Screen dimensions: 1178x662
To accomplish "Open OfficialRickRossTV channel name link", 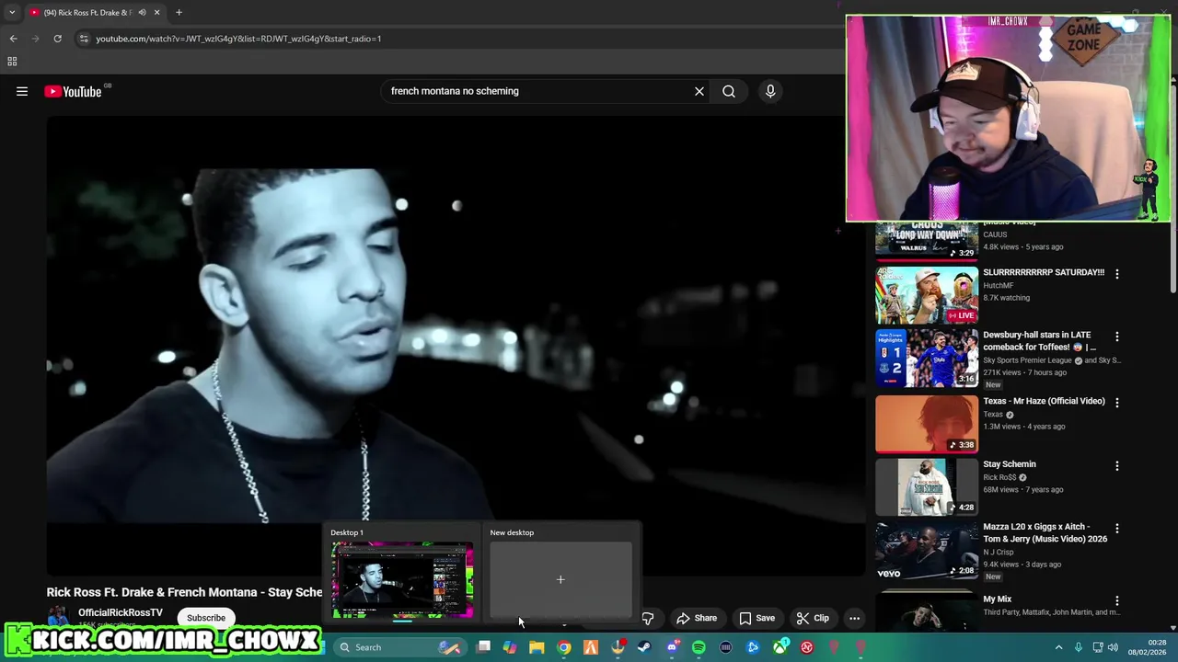I will pyautogui.click(x=121, y=612).
